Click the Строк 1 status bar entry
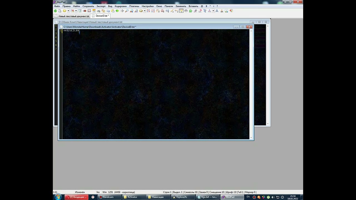 (x=167, y=192)
